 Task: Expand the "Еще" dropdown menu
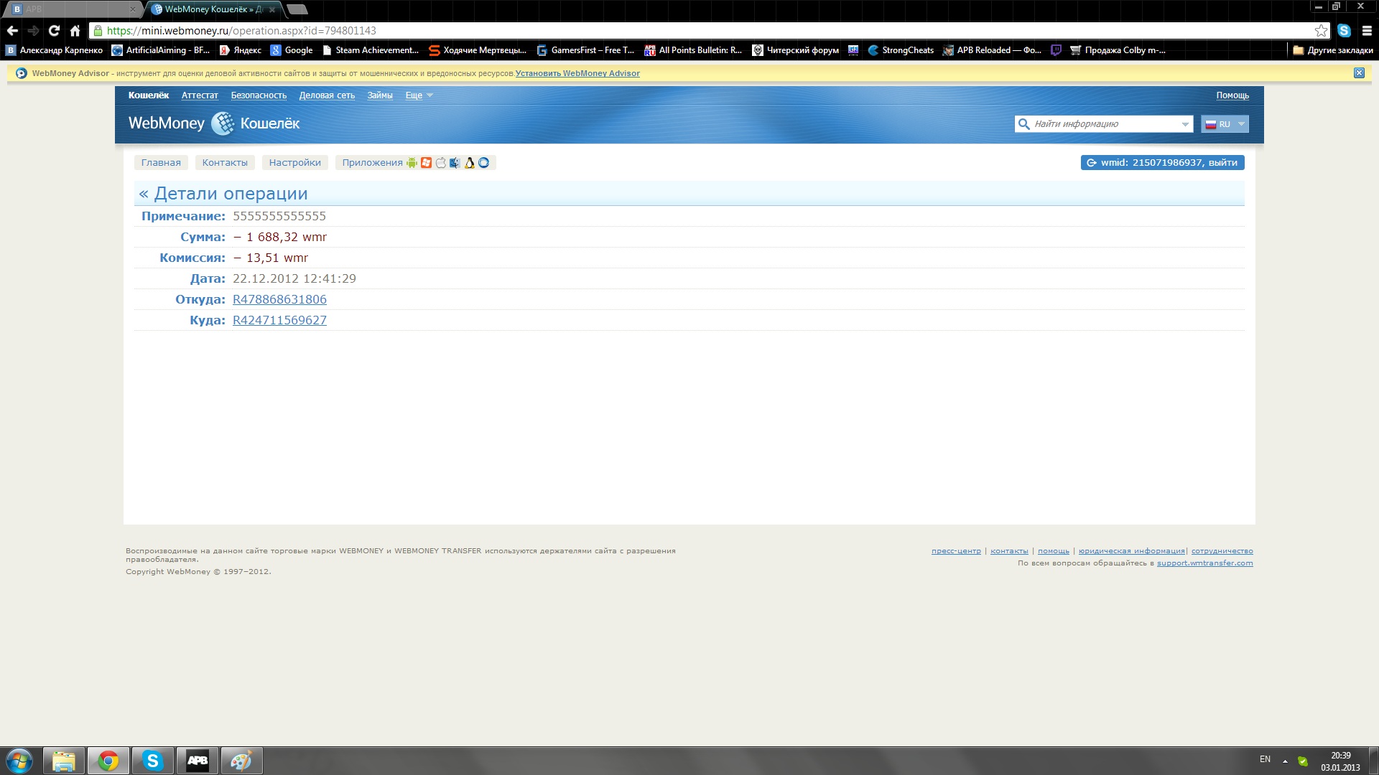(x=419, y=95)
